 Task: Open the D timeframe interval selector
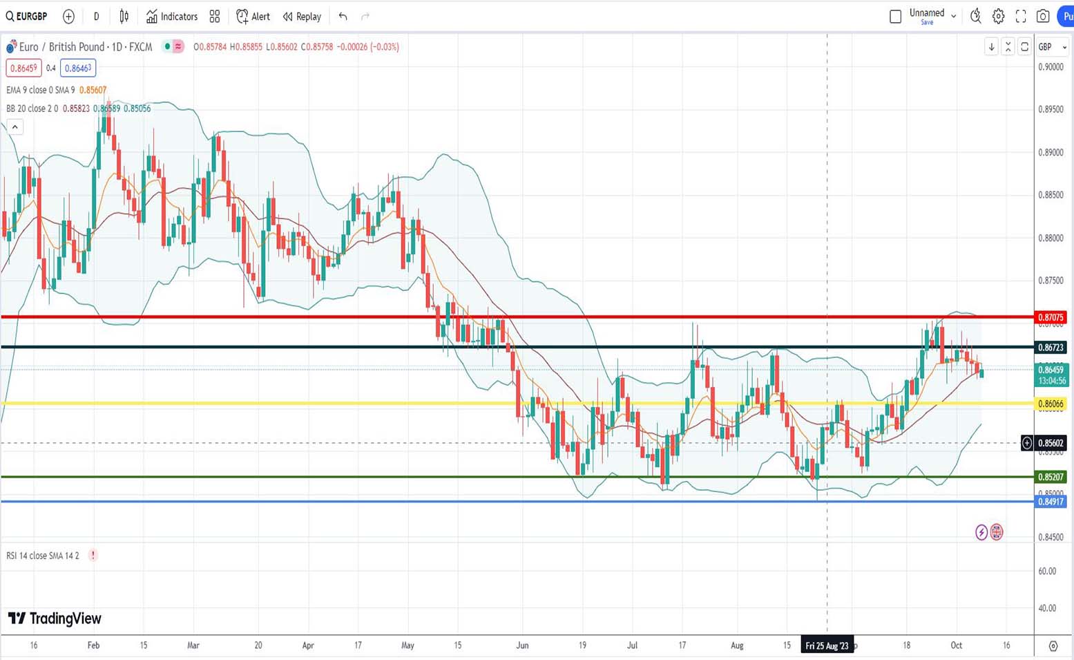[x=96, y=17]
